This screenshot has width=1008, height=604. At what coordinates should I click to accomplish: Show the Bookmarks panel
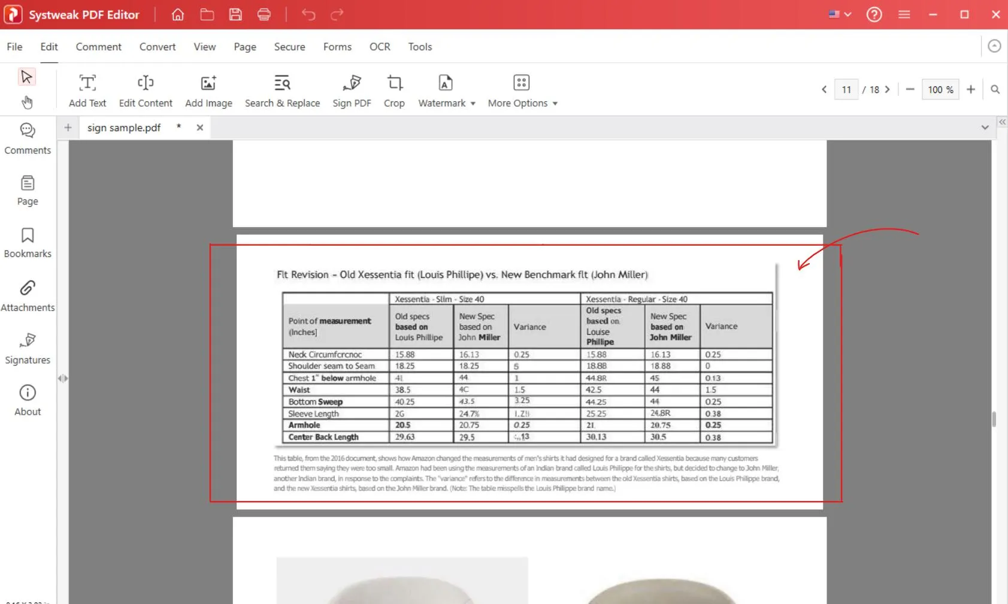click(x=28, y=242)
